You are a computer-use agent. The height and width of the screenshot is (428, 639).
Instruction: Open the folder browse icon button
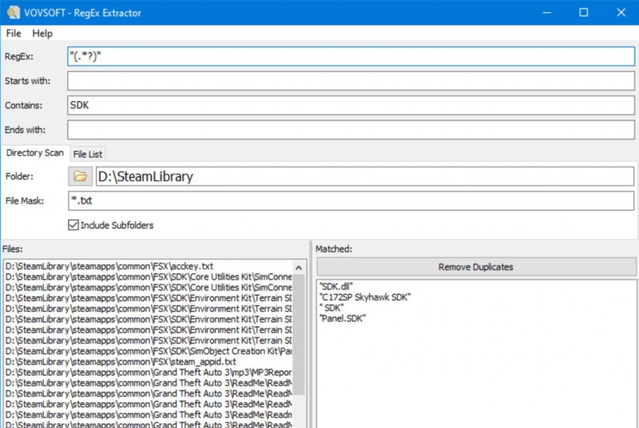80,177
